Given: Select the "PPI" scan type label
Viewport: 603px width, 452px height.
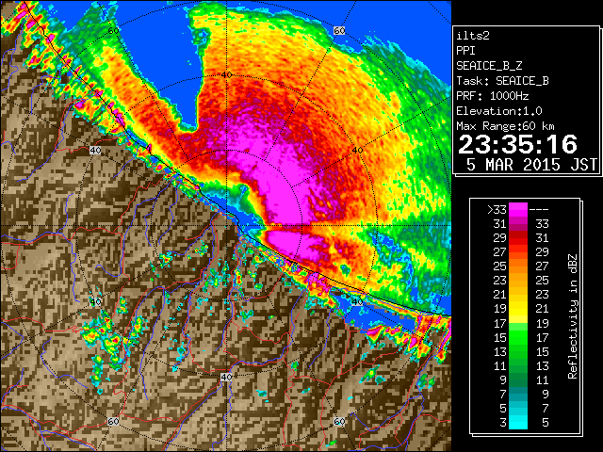Looking at the screenshot, I should [x=465, y=51].
